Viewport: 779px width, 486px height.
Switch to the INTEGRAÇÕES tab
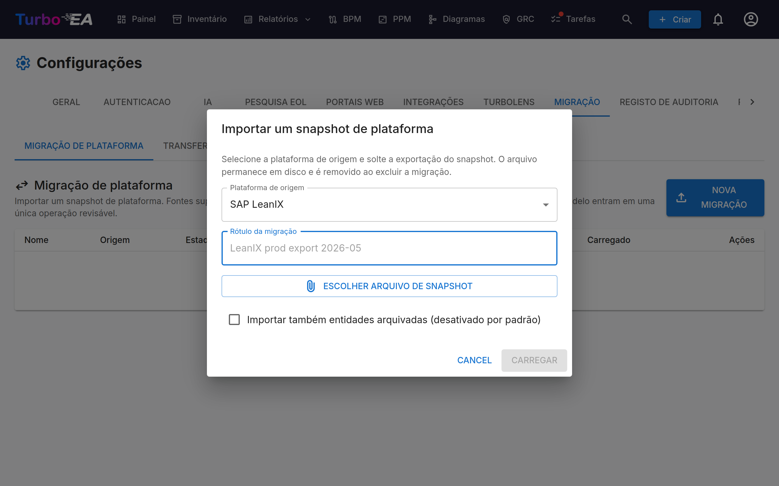(433, 102)
